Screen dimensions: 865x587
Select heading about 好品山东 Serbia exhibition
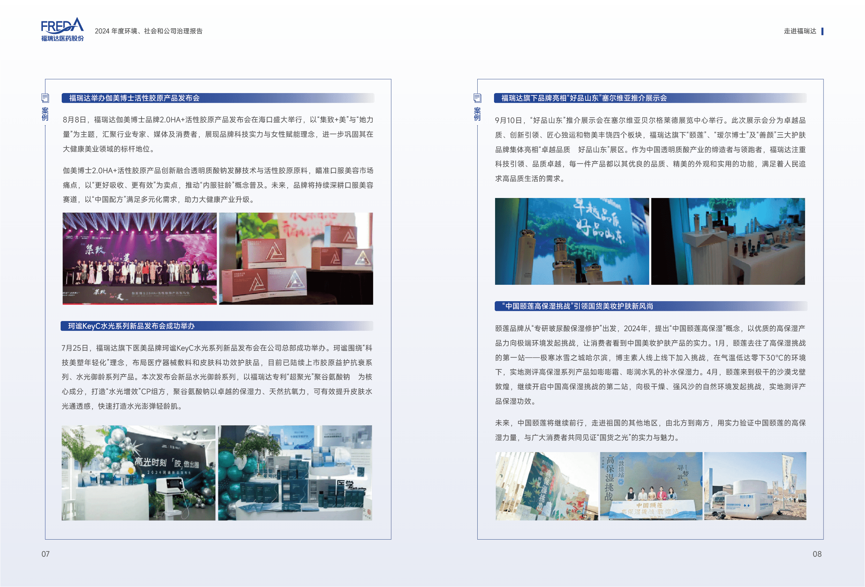[x=584, y=98]
